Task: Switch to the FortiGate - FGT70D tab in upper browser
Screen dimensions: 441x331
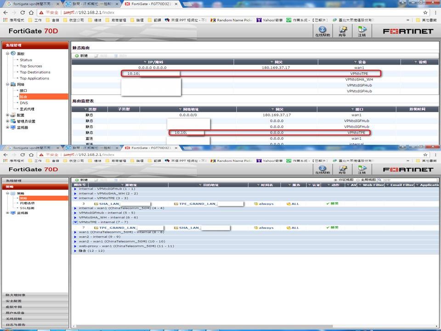Action: [x=151, y=4]
